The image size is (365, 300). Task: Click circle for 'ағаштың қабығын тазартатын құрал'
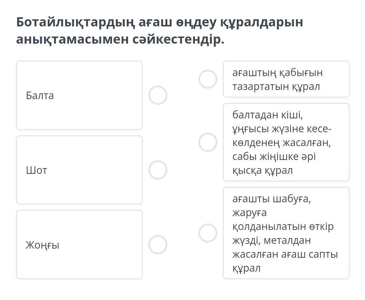208,79
